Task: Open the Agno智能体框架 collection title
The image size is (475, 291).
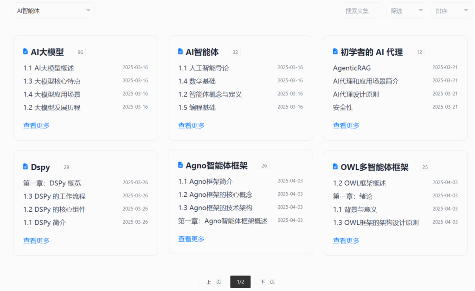Action: (217, 166)
